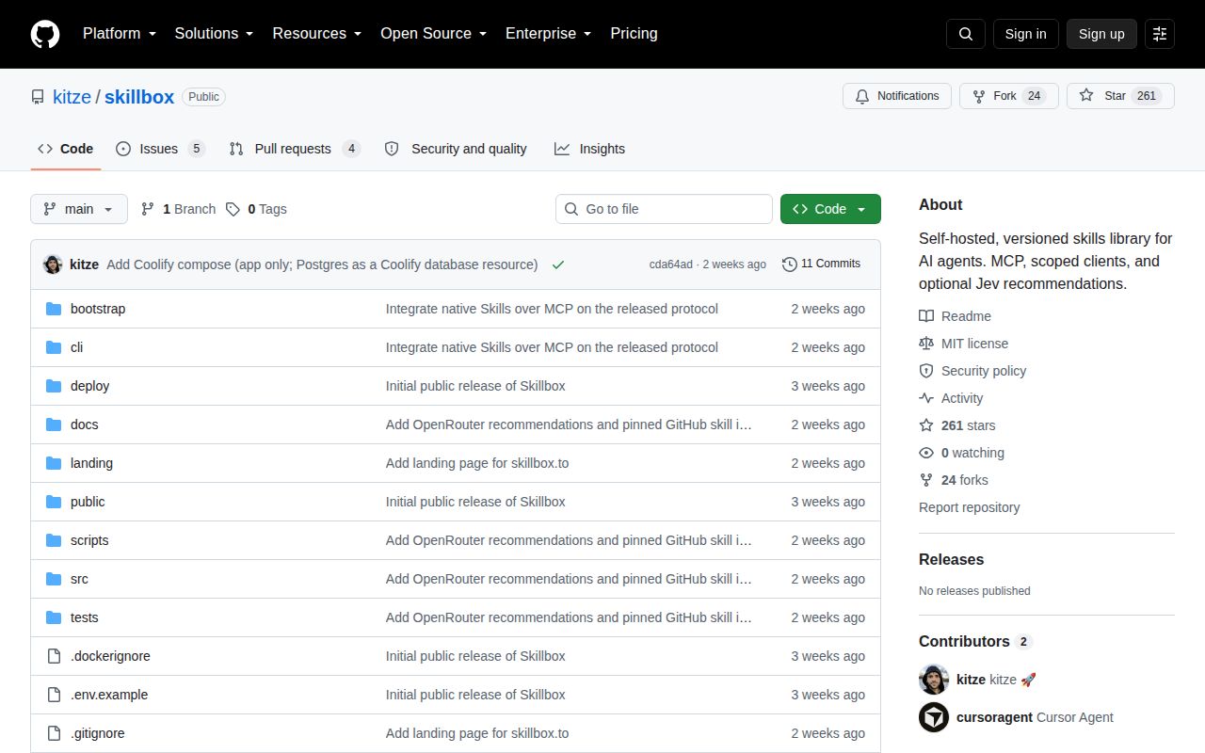Image resolution: width=1205 pixels, height=753 pixels.
Task: Click the bootstrap folder icon
Action: click(x=54, y=309)
